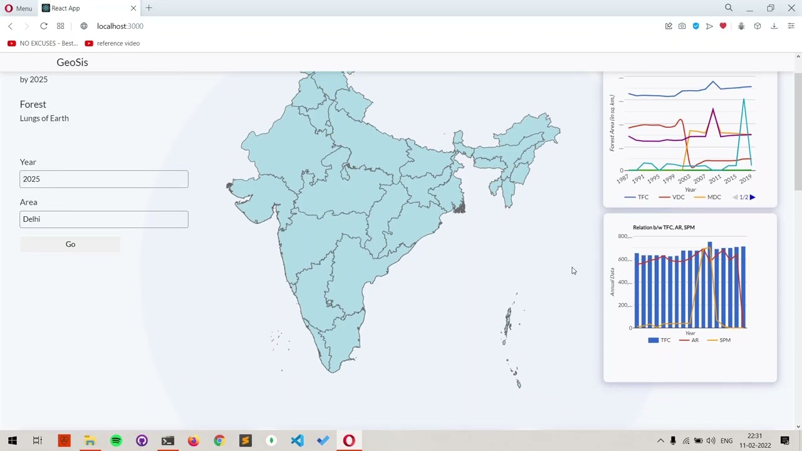Open the blue checkmark To Do app
This screenshot has width=802, height=451.
[323, 441]
